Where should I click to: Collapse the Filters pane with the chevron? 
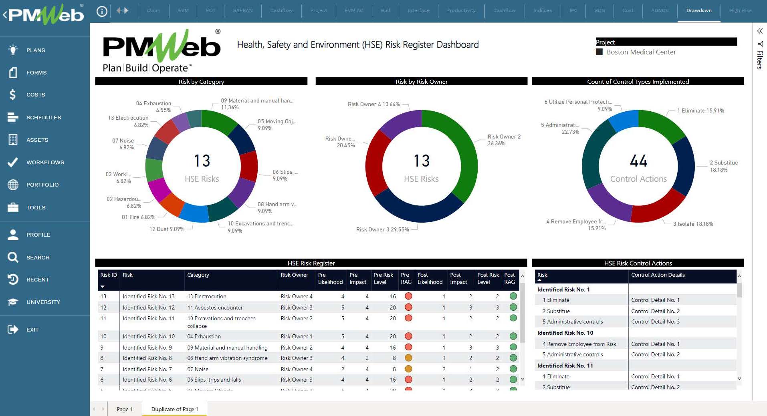pos(760,31)
